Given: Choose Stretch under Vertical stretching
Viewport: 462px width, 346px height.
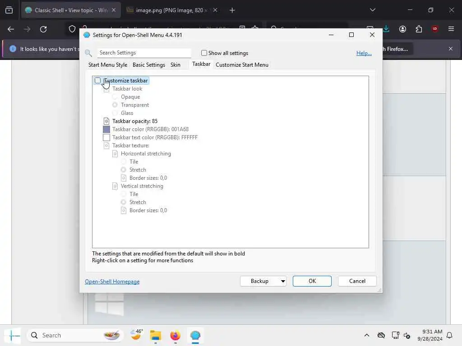Looking at the screenshot, I should click(124, 202).
